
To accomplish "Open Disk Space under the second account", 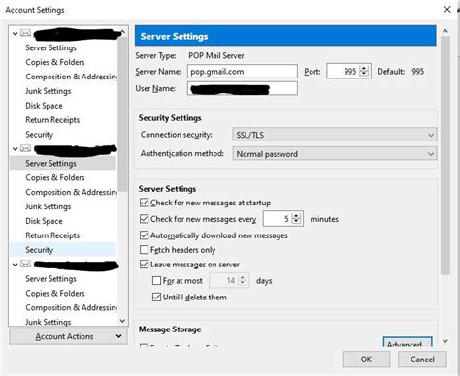I will [x=44, y=221].
